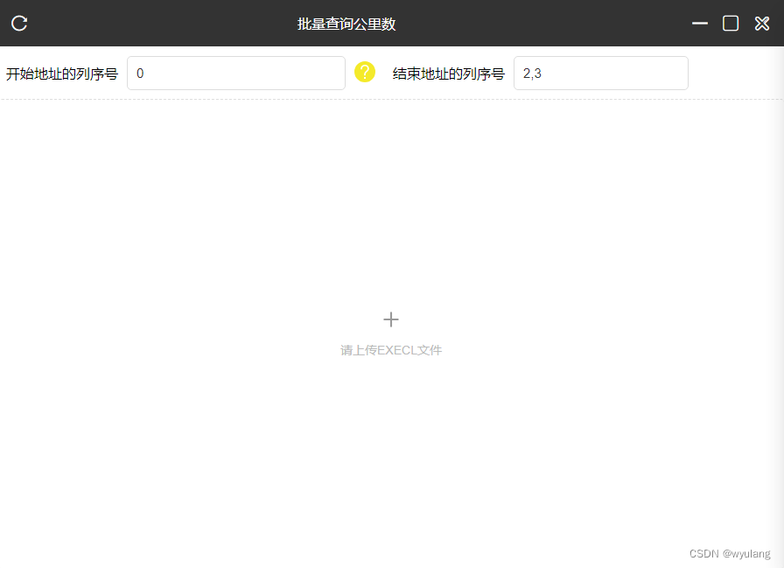Click the 结束地址的列序号 label

point(449,74)
